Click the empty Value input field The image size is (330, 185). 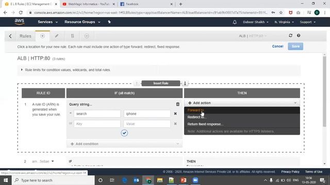[x=147, y=124]
